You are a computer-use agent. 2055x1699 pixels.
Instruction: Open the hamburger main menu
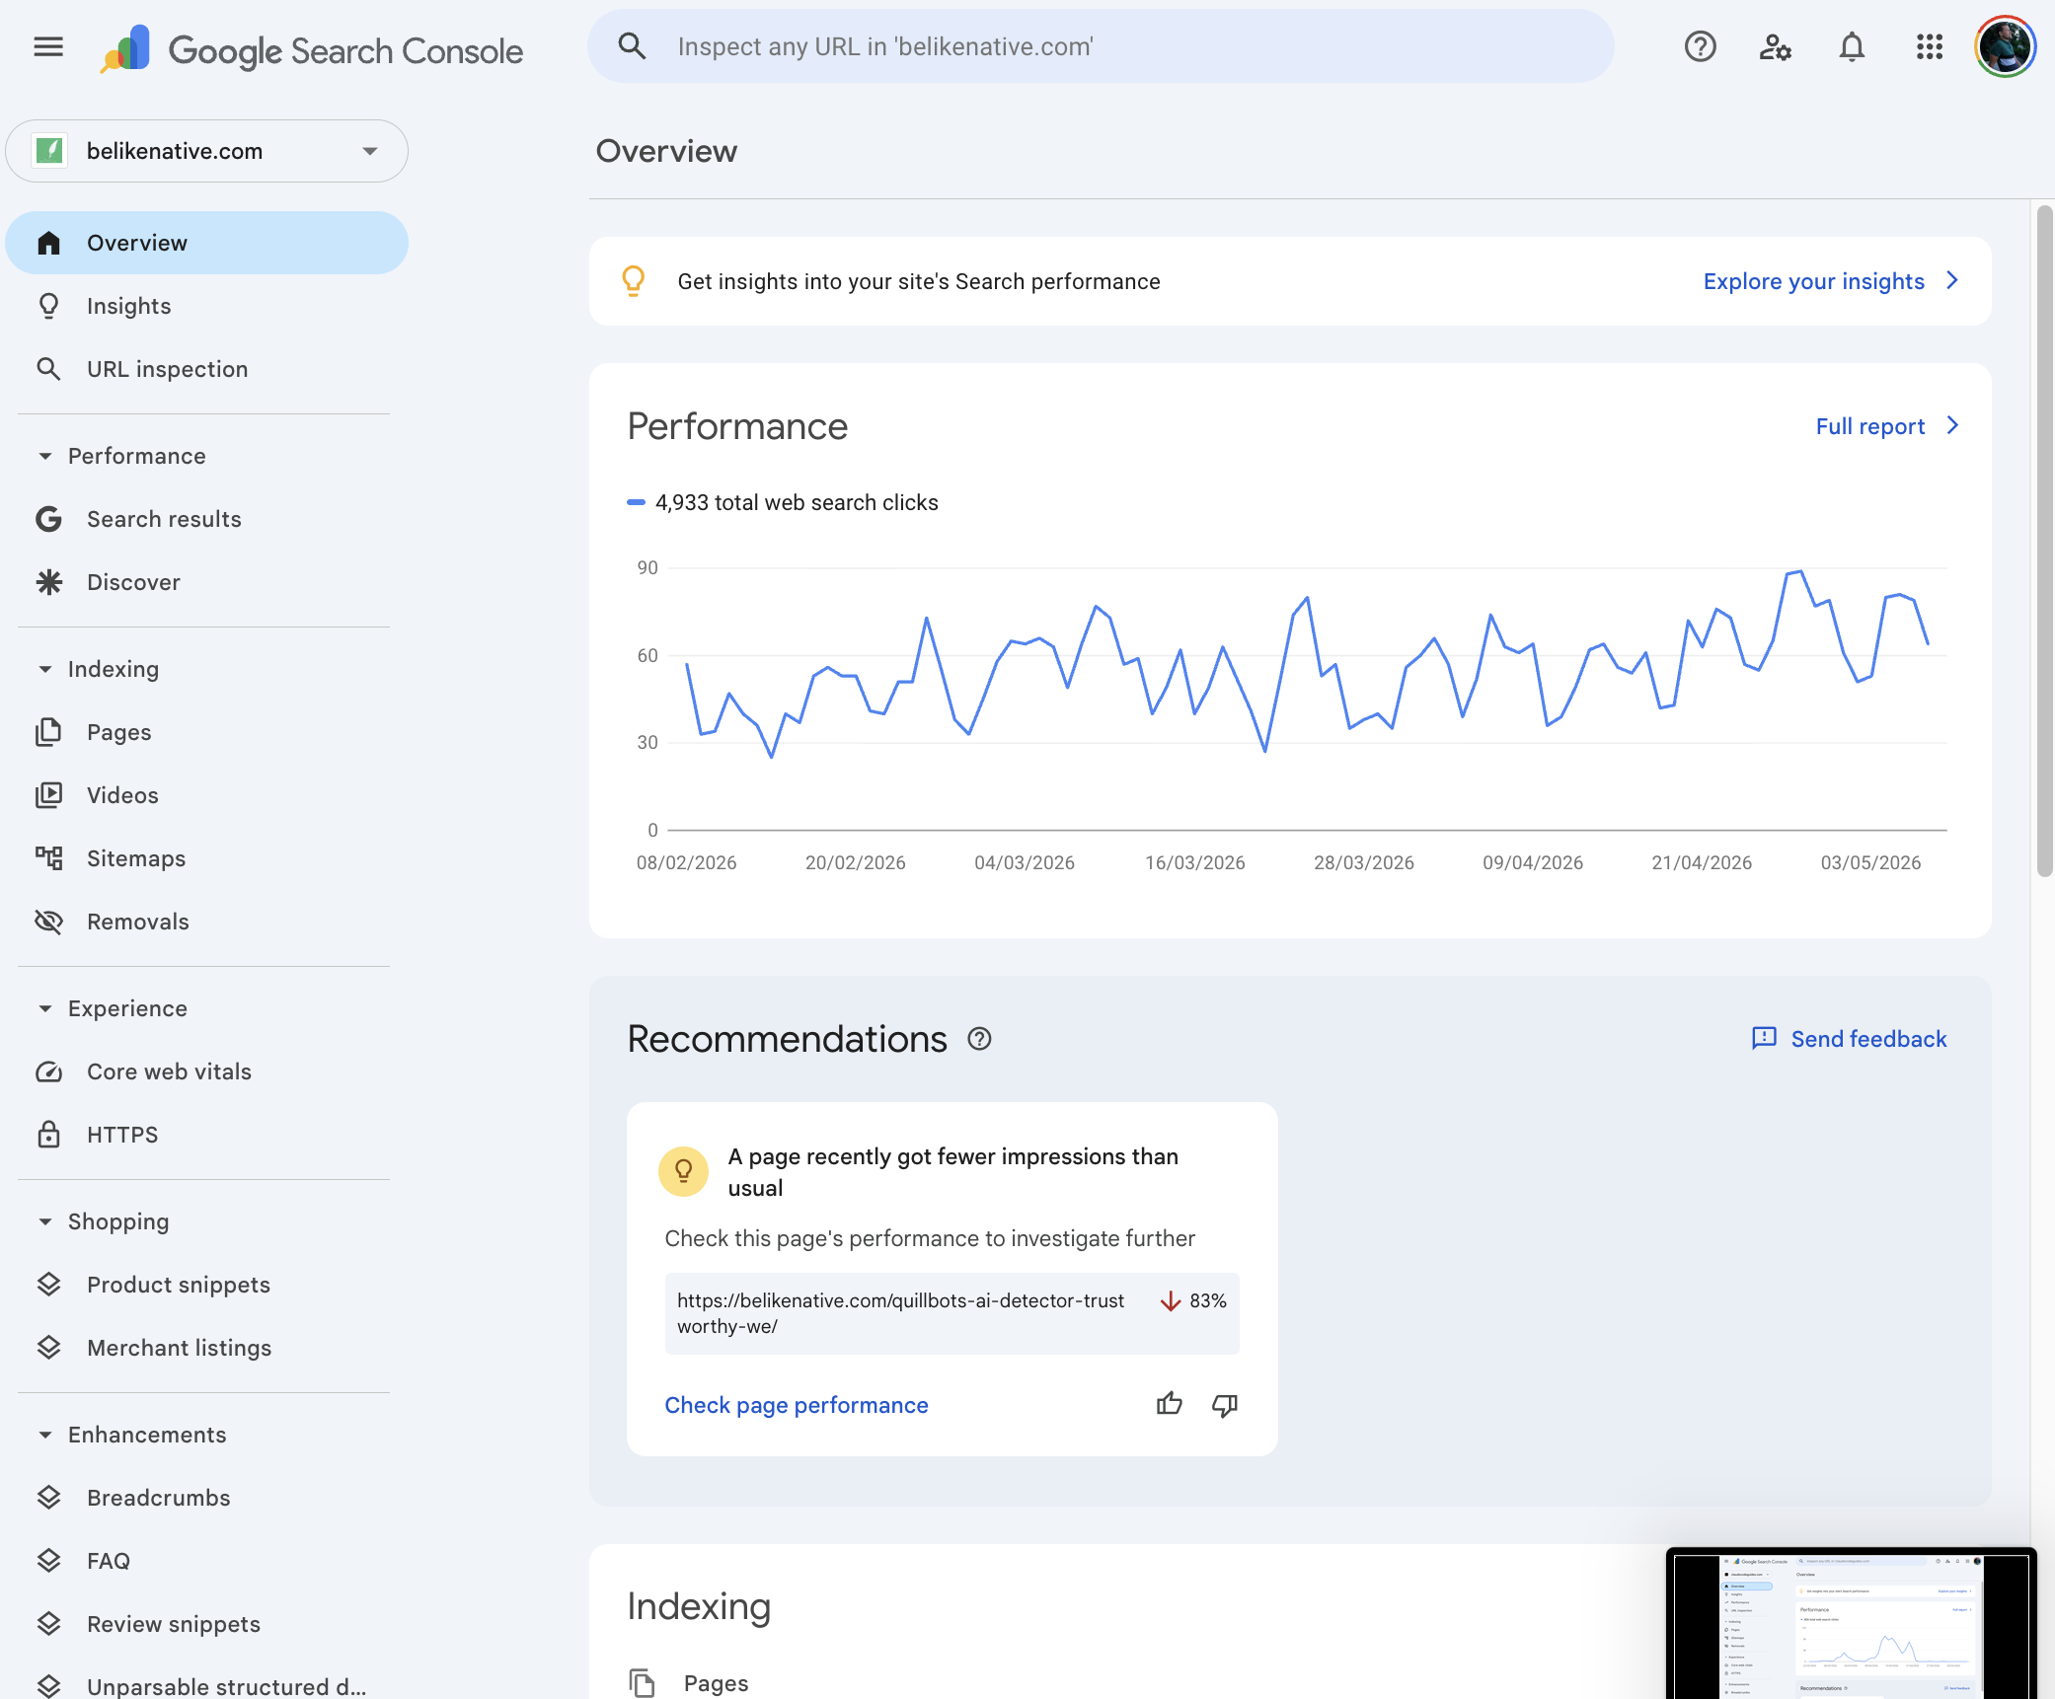coord(48,46)
